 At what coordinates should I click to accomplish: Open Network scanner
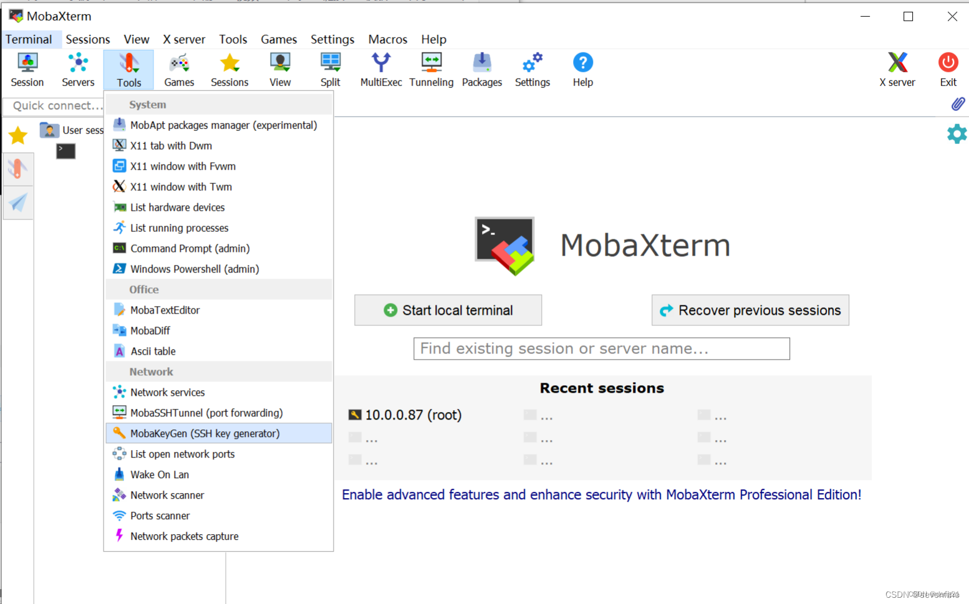click(219, 496)
